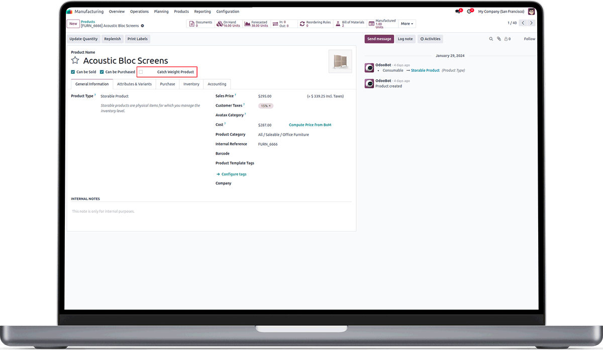Open the In/Out transfers stat button
603x350 pixels.
point(283,24)
